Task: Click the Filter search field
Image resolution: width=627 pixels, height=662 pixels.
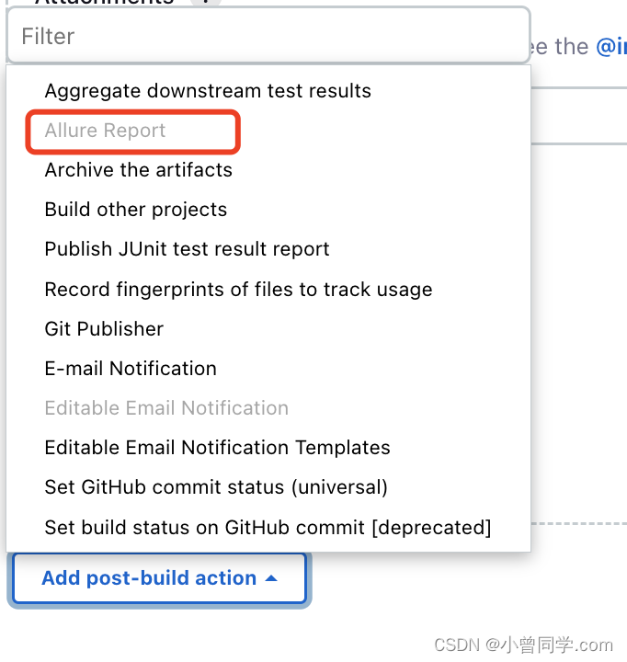Action: click(268, 36)
